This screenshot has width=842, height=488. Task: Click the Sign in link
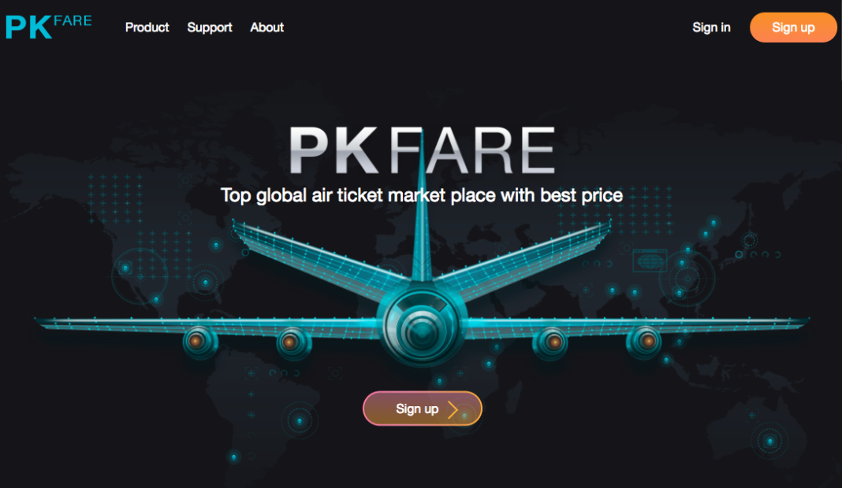(x=711, y=28)
